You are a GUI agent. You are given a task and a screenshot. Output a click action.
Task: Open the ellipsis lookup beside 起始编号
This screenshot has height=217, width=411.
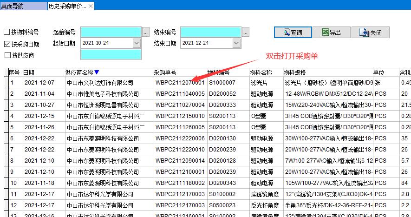point(145,32)
